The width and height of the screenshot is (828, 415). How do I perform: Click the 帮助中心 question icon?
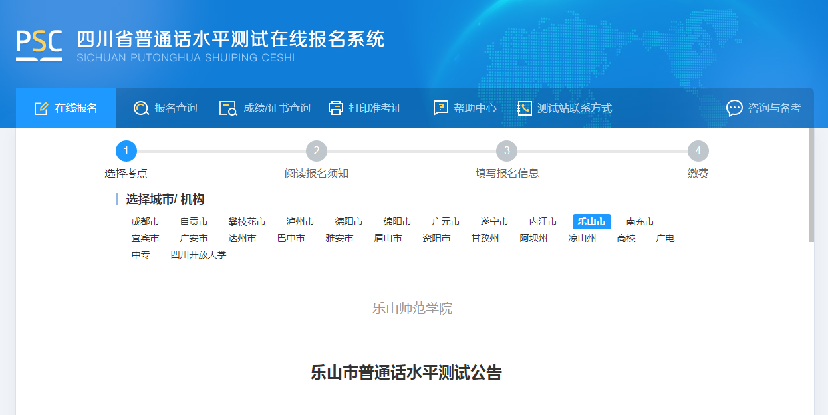[440, 108]
